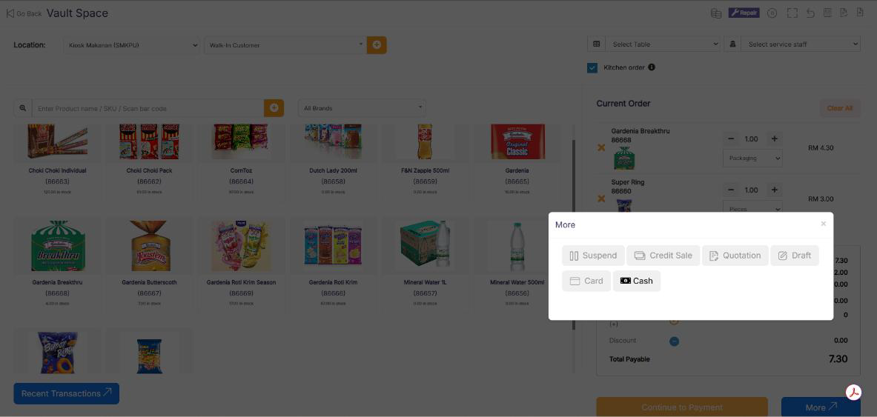
Task: Click the undo arrow icon in header
Action: click(x=810, y=13)
